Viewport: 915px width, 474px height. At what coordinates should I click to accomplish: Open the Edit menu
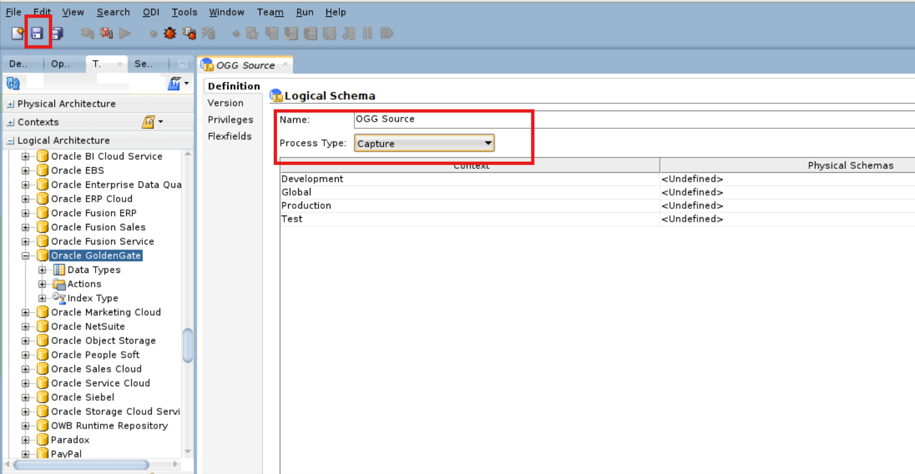(x=42, y=12)
